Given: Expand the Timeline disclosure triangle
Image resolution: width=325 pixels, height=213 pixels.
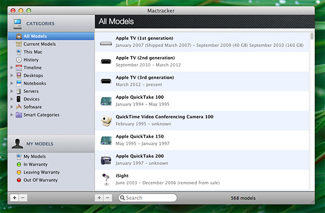Looking at the screenshot, I should point(12,68).
